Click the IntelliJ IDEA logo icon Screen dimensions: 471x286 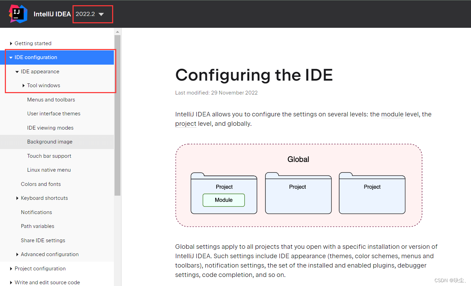[x=18, y=14]
